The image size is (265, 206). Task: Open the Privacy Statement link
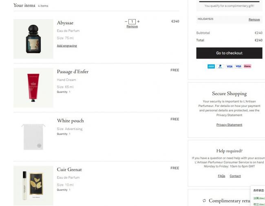[x=229, y=125]
